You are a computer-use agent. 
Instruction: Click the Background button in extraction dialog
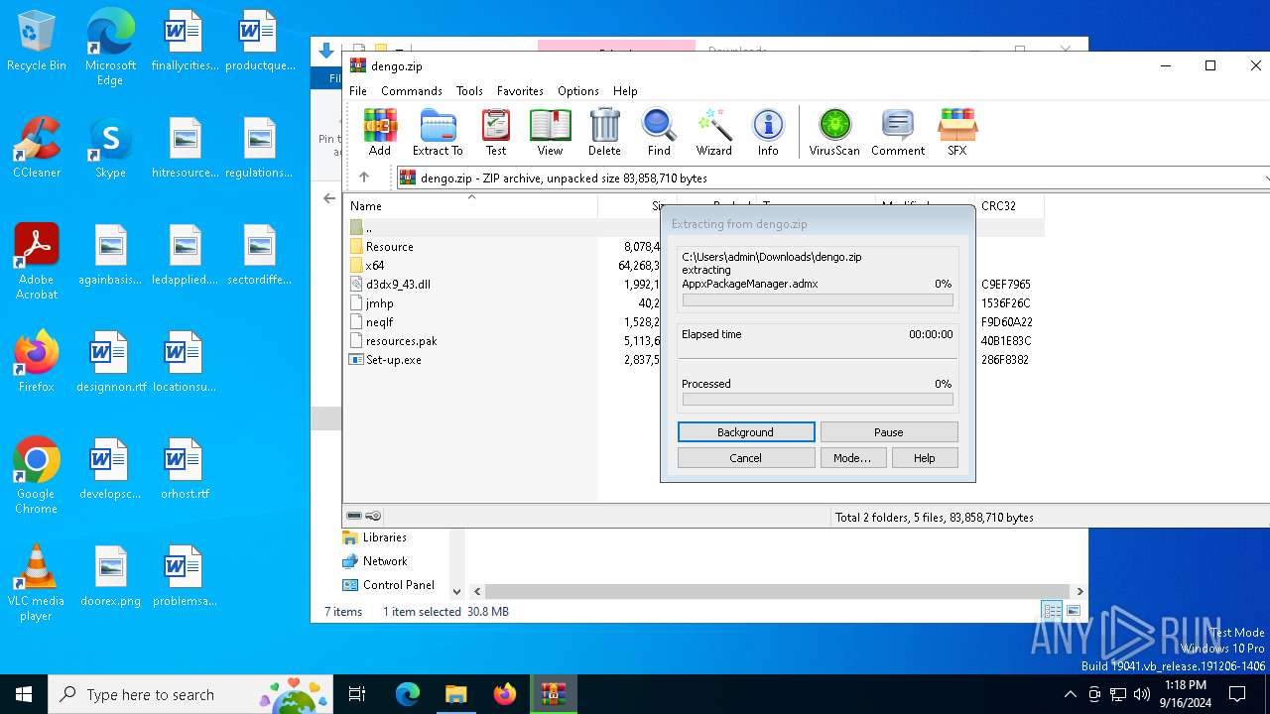click(746, 432)
